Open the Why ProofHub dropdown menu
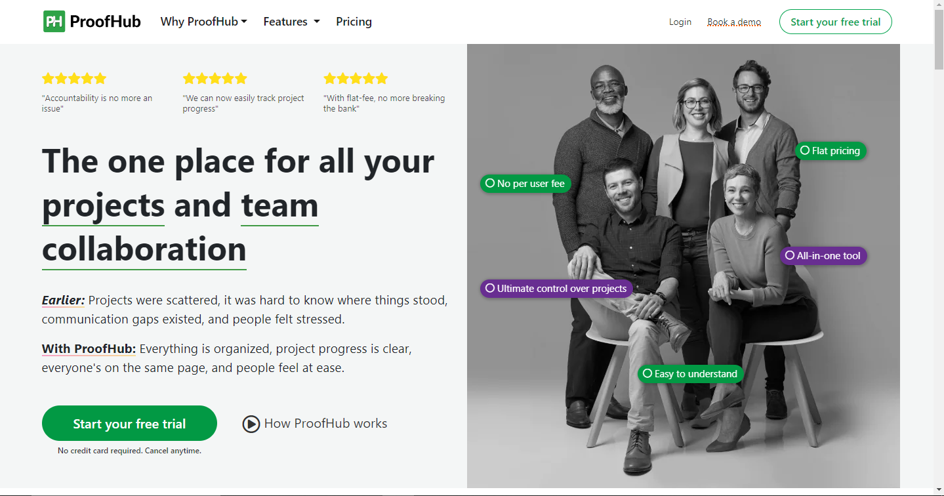The height and width of the screenshot is (496, 944). click(x=203, y=22)
